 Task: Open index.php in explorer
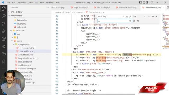22,23
